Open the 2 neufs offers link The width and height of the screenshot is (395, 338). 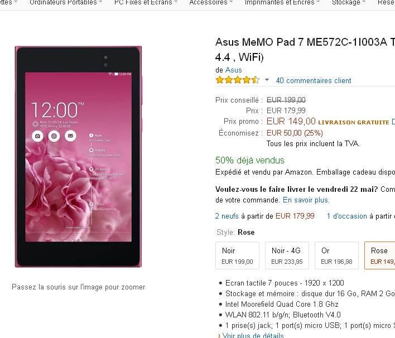pos(227,216)
